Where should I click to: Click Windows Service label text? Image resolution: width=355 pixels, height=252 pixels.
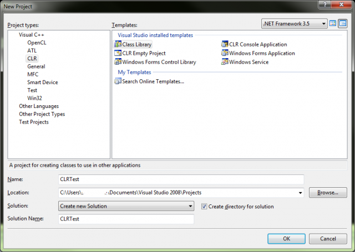coord(249,62)
